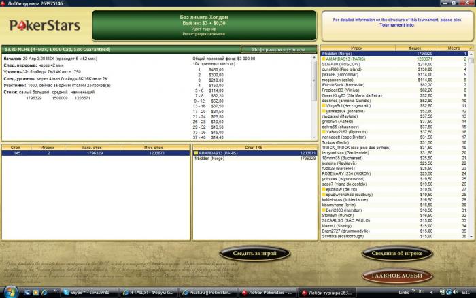Image resolution: width=476 pixels, height=298 pixels.
Task: Sort tables by 'Макс. стек' column header
Action: [x=92, y=148]
